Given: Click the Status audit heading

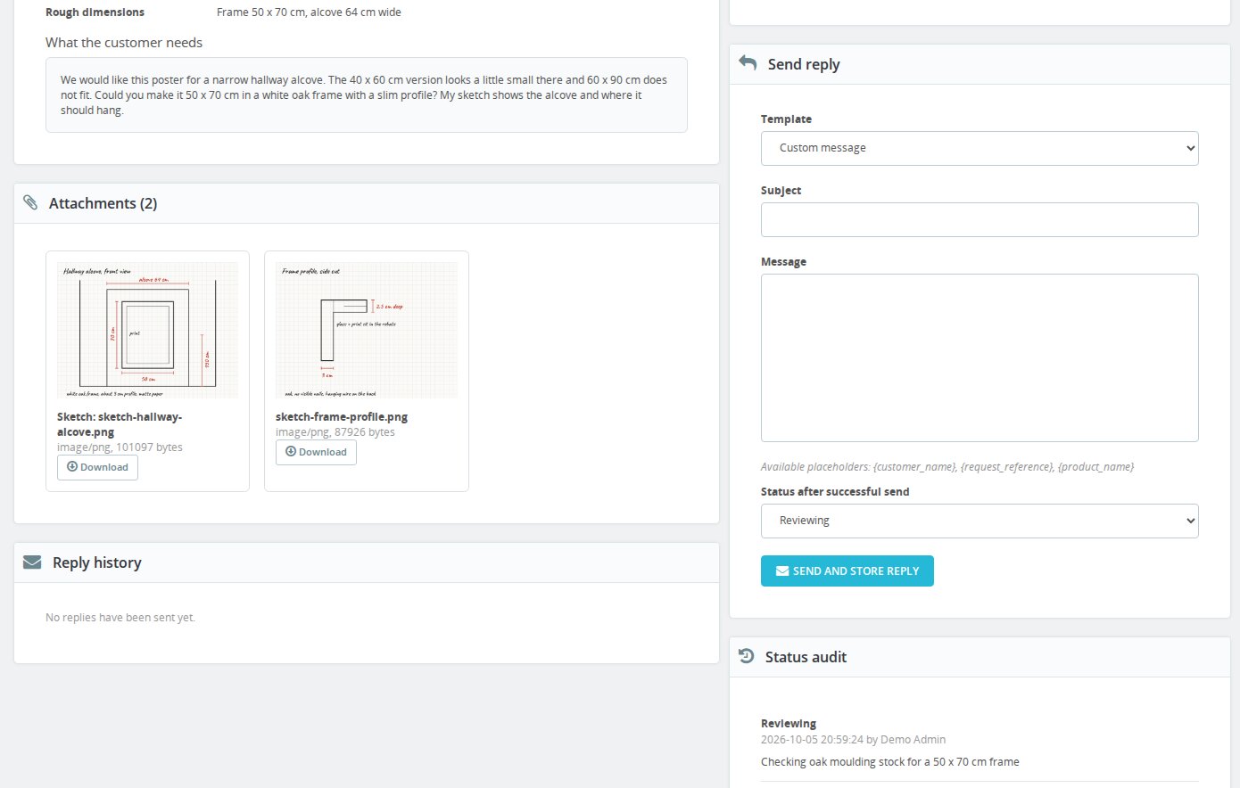Looking at the screenshot, I should [806, 657].
